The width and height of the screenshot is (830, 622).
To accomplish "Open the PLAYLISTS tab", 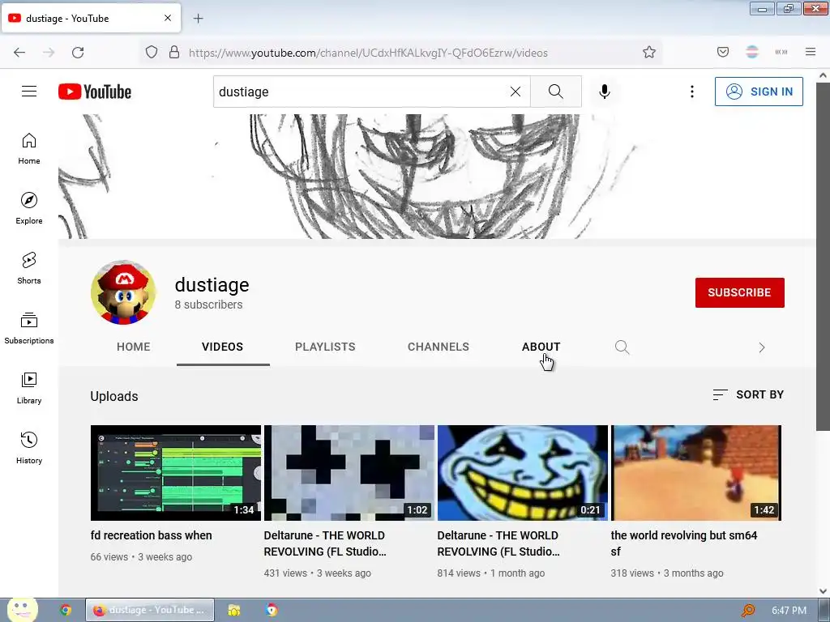I will tap(325, 347).
